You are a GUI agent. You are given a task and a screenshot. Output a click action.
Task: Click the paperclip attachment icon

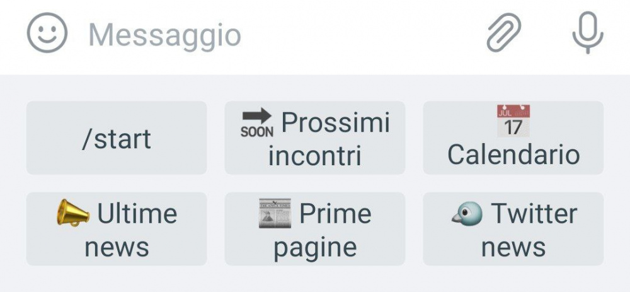(x=505, y=34)
